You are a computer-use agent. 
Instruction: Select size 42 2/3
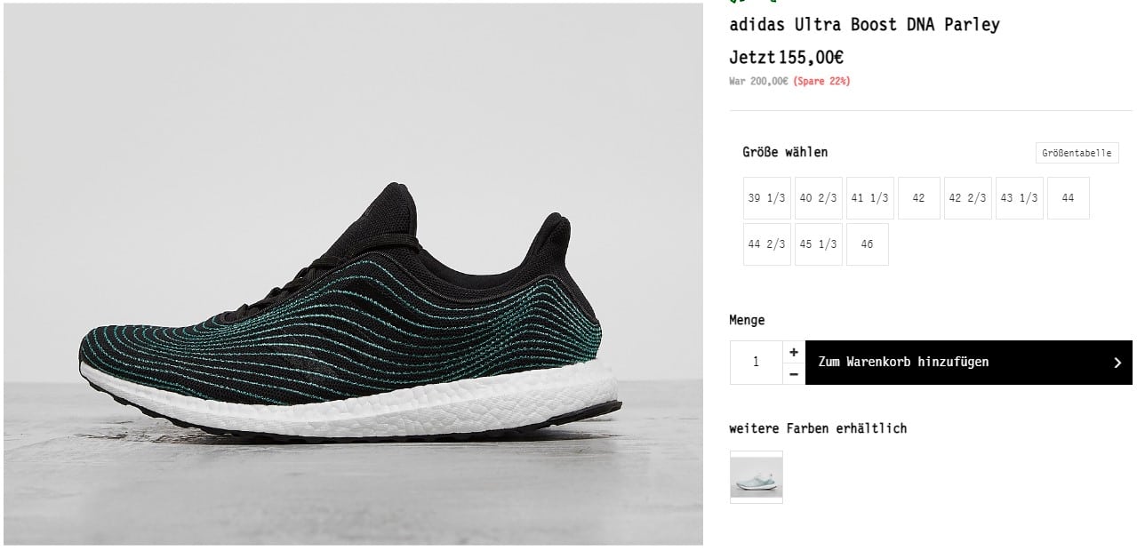(x=967, y=198)
